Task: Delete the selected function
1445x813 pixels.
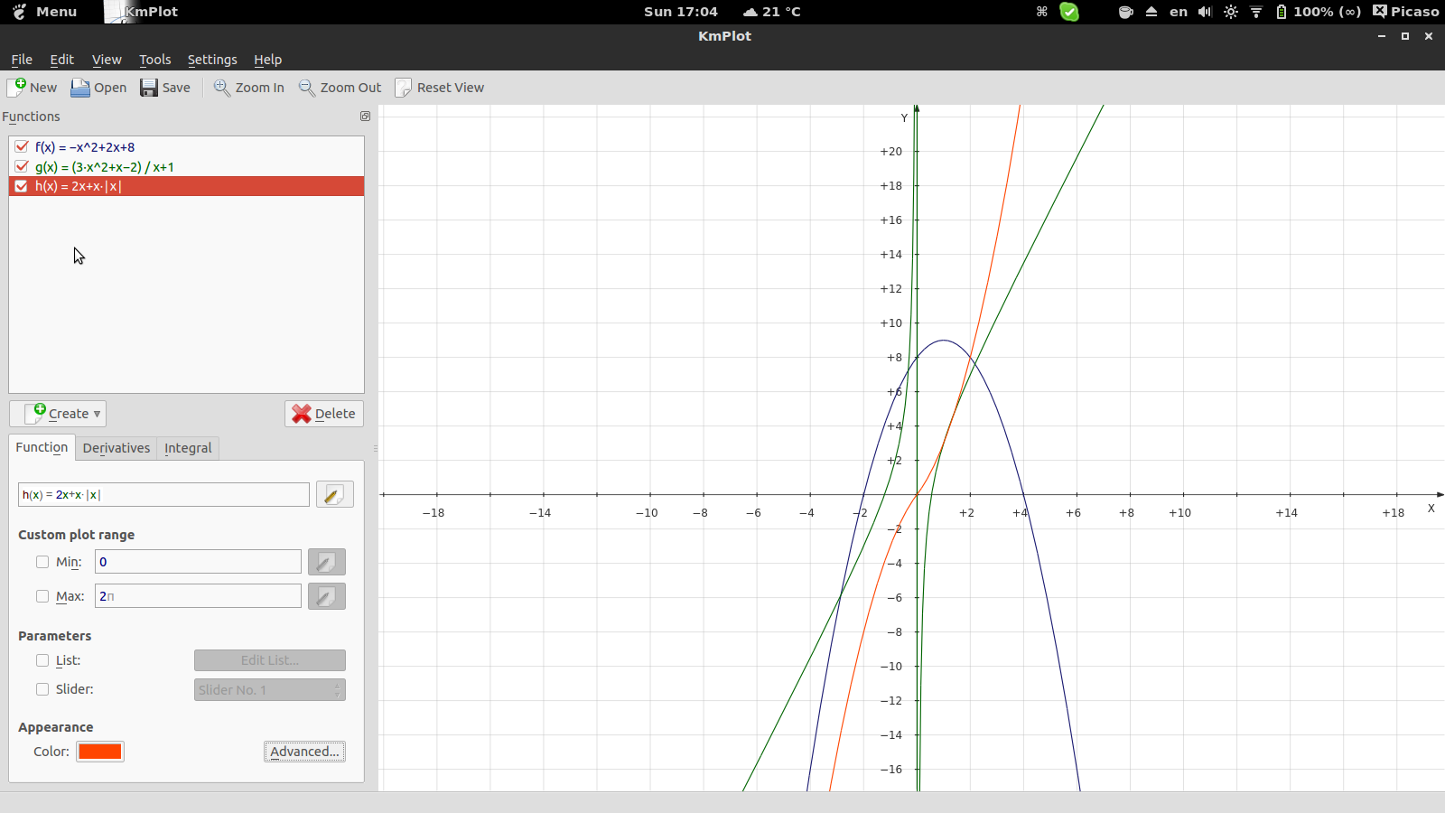Action: point(324,414)
